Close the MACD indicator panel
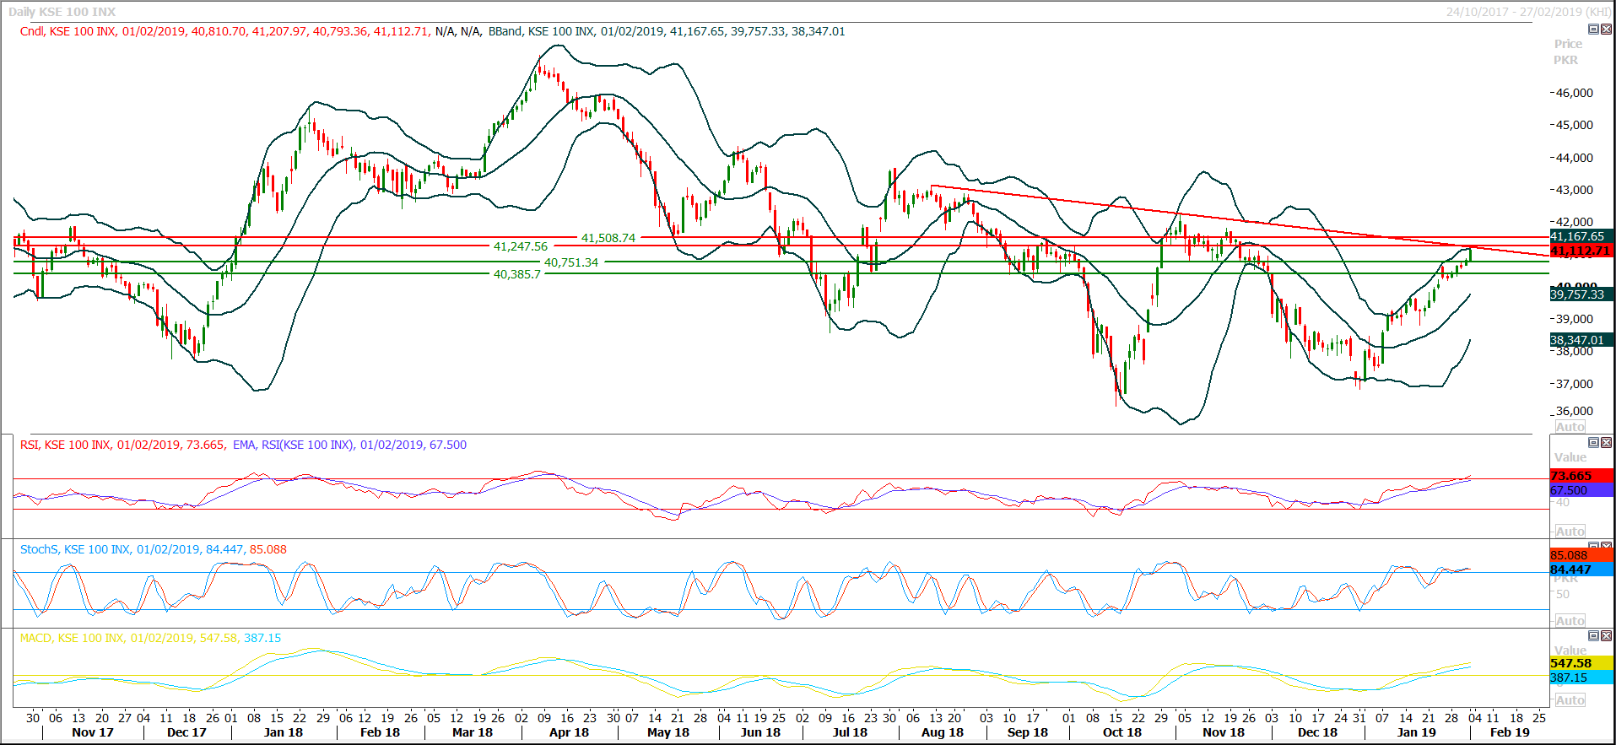 [x=1606, y=636]
